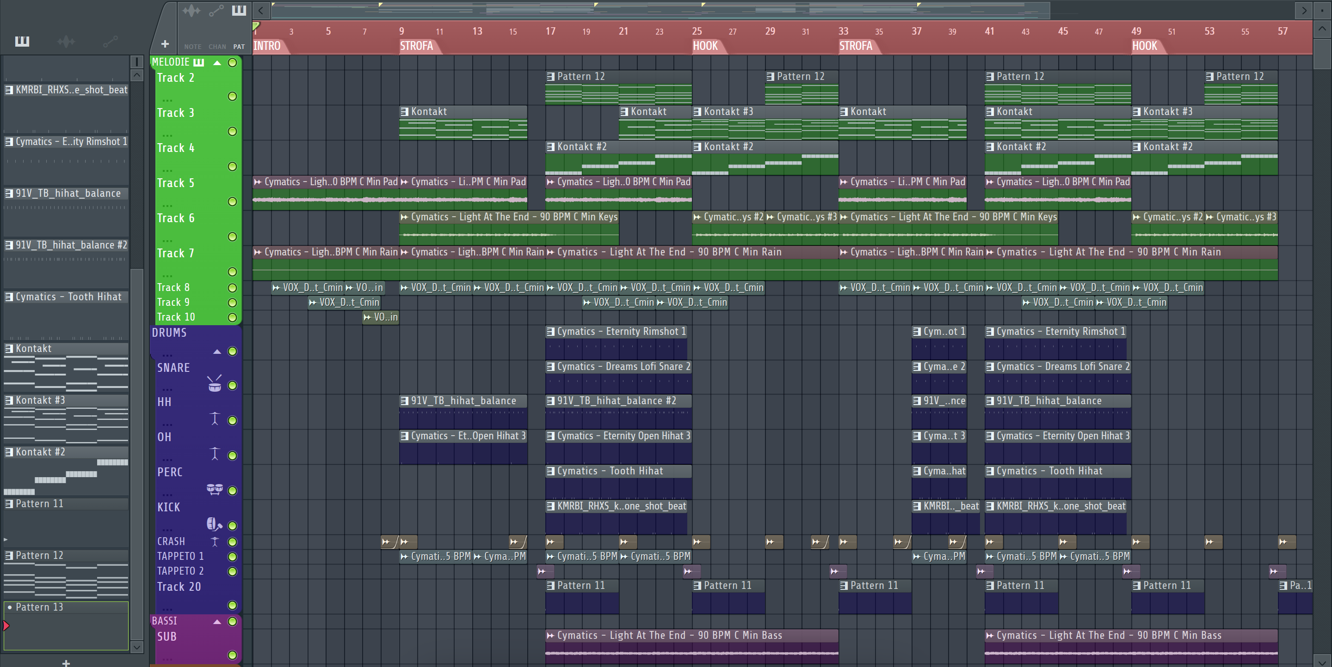Mute the KICK track
Screen dimensions: 1332x667
tap(233, 526)
